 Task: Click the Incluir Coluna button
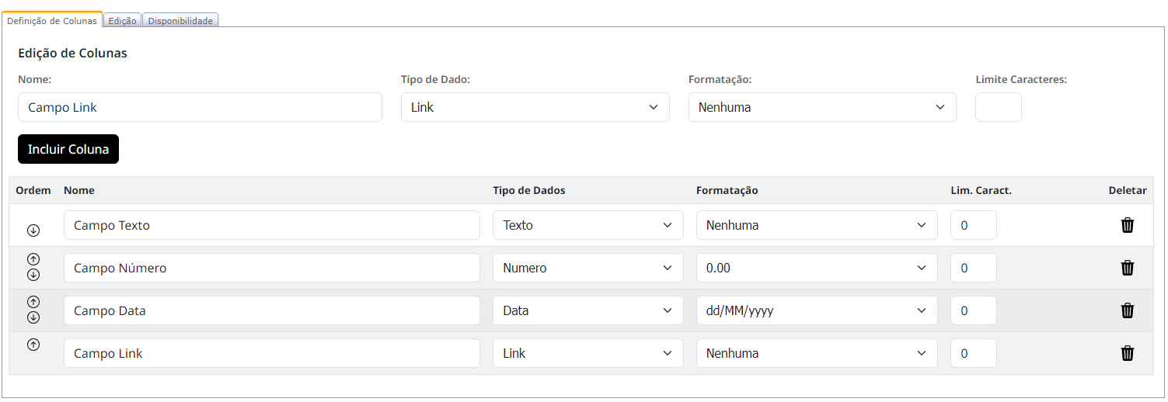(68, 149)
